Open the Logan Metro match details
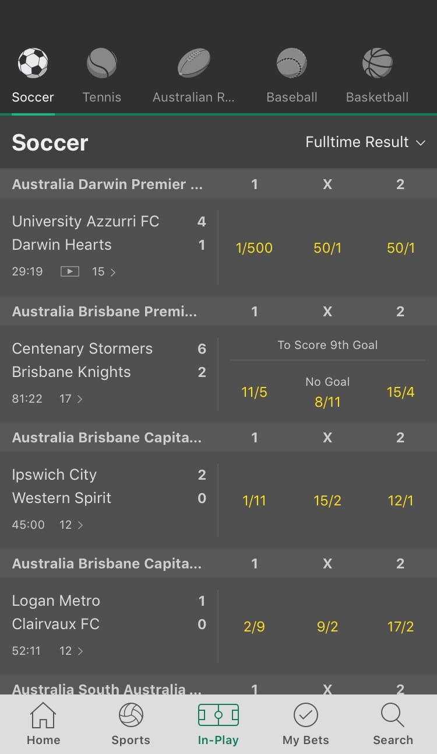This screenshot has height=754, width=437. pos(56,601)
